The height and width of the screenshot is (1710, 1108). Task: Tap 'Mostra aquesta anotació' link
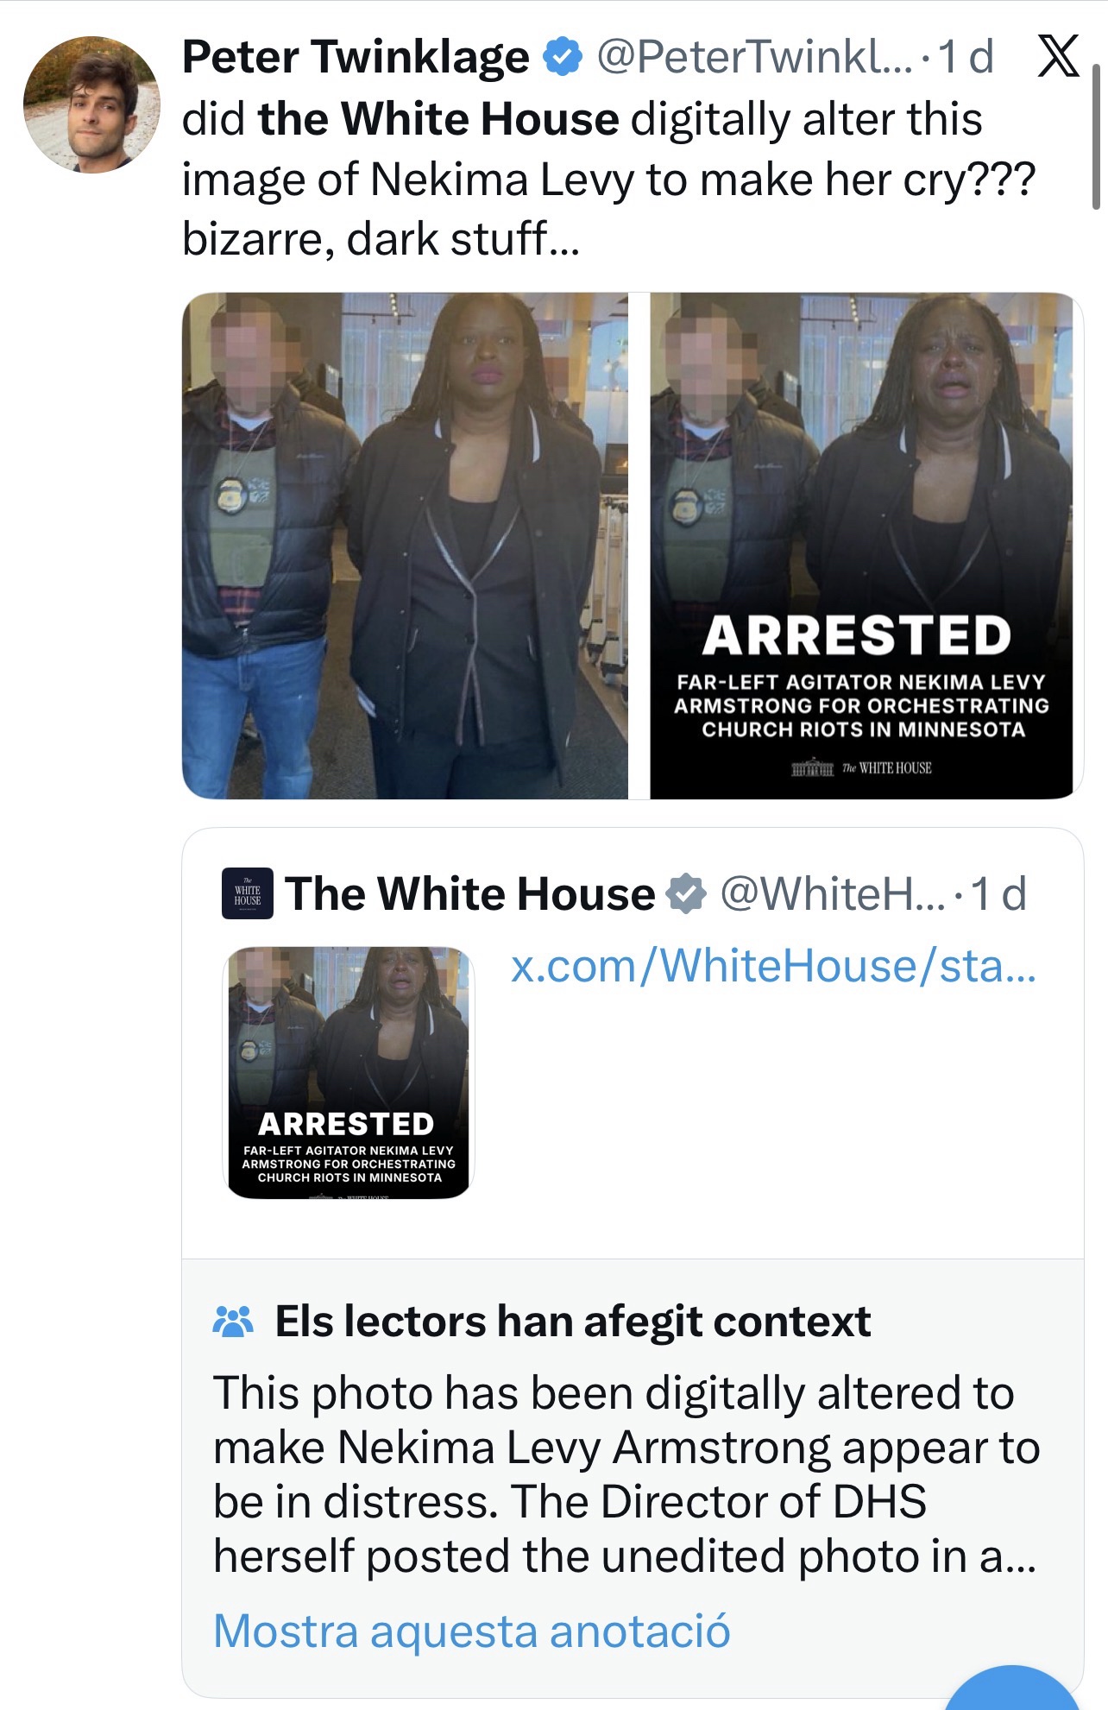click(x=472, y=1631)
